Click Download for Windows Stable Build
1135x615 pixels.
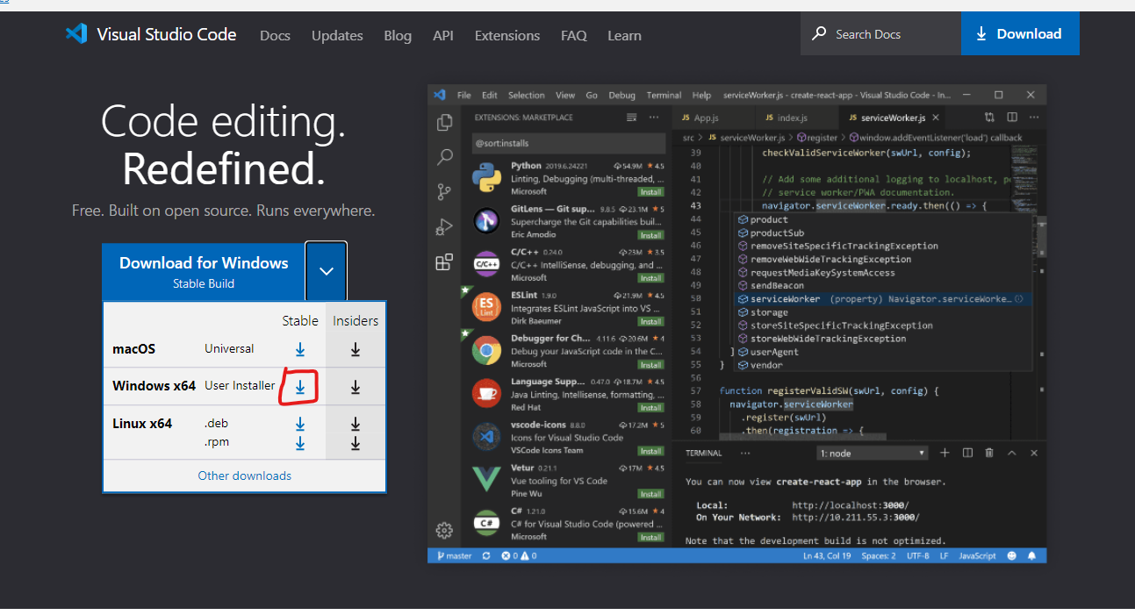point(204,272)
